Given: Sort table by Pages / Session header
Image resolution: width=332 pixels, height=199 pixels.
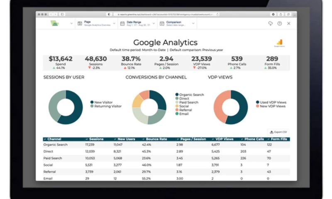Looking at the screenshot, I should tap(191, 139).
